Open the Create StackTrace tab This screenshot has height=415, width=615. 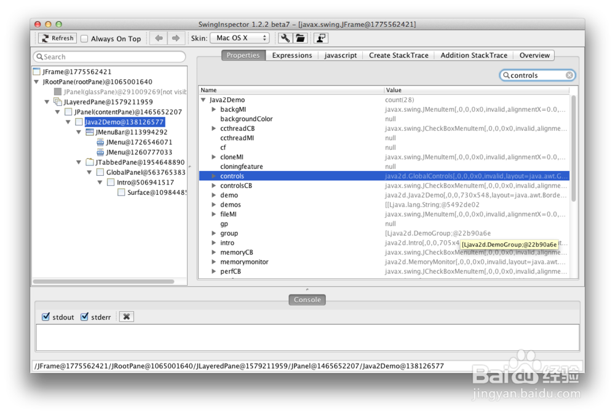click(x=399, y=55)
